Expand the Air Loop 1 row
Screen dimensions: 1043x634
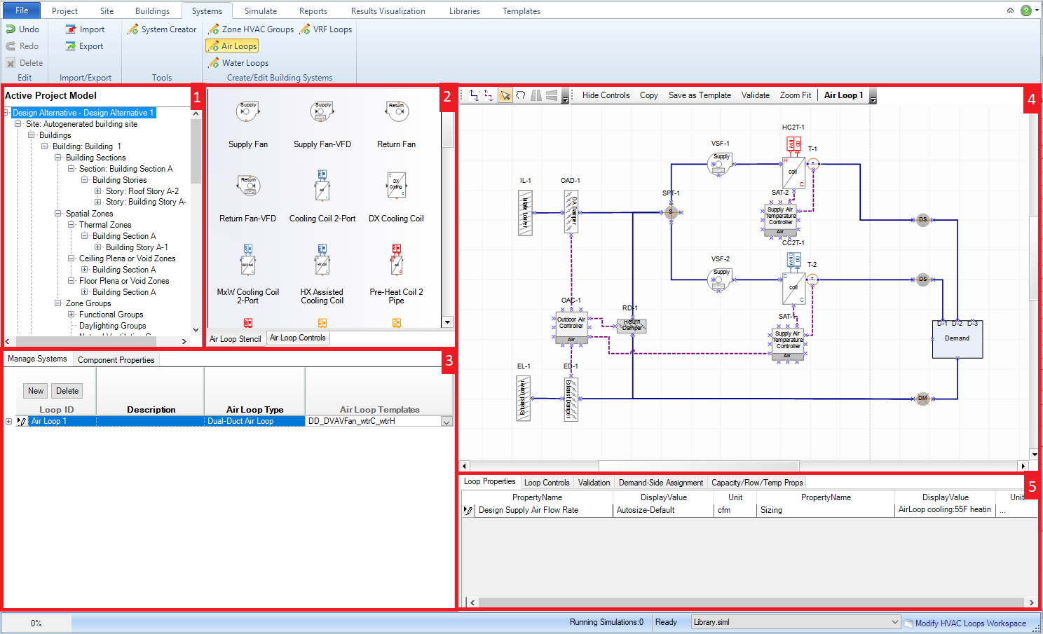pyautogui.click(x=8, y=421)
